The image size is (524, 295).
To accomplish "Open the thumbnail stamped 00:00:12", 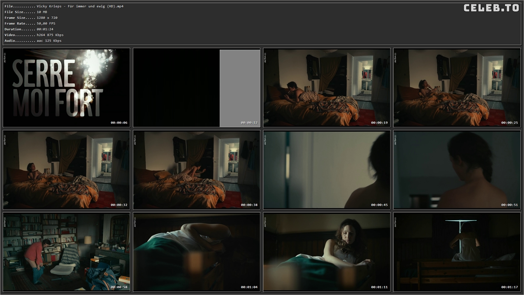I will pyautogui.click(x=196, y=88).
